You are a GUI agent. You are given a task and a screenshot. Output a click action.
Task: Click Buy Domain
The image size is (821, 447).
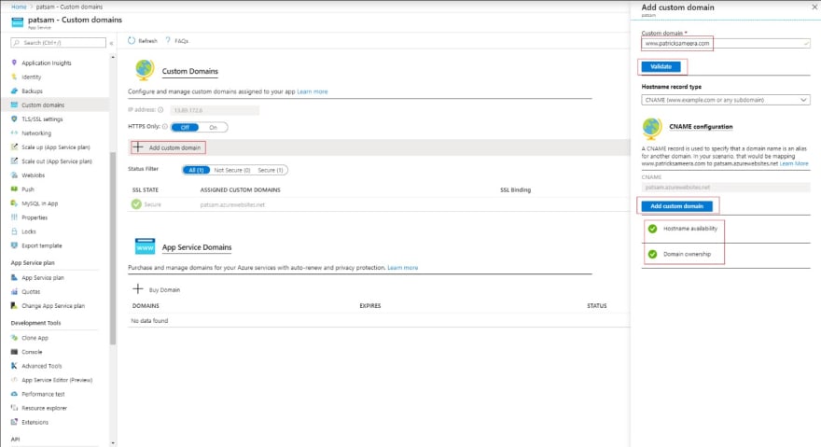point(157,290)
